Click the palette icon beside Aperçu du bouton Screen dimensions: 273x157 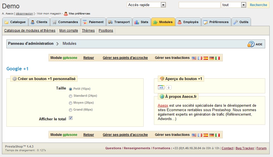tap(162, 79)
